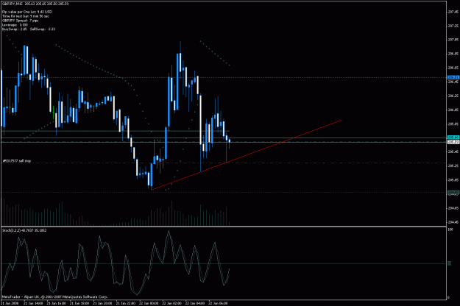Screen dimensions: 460x306
Task: Click the 100 level on stochastic scale
Action: 450,230
